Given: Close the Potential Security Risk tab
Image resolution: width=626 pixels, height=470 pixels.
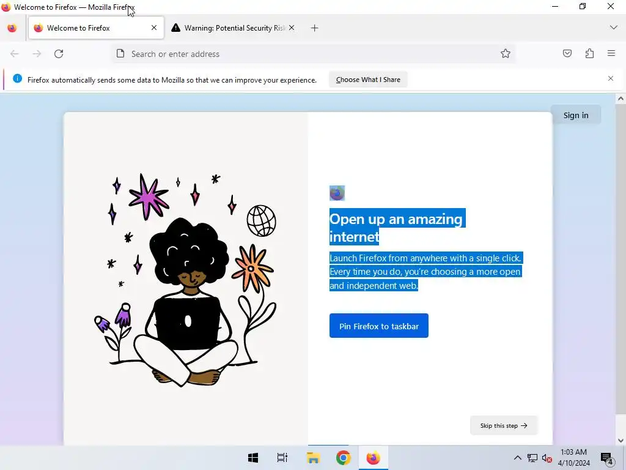Looking at the screenshot, I should pyautogui.click(x=292, y=28).
